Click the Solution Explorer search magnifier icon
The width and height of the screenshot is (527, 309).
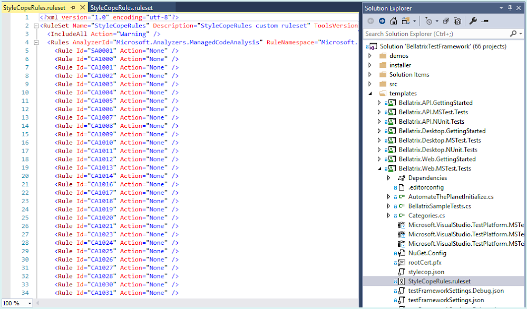point(513,34)
